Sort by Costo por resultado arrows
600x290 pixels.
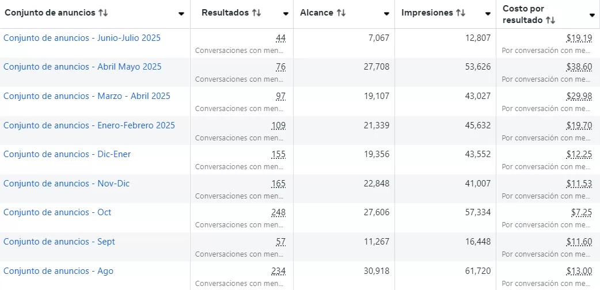coord(550,20)
